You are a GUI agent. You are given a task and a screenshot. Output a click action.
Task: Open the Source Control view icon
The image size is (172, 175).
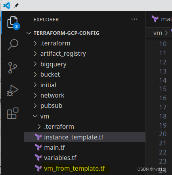[x=13, y=68]
